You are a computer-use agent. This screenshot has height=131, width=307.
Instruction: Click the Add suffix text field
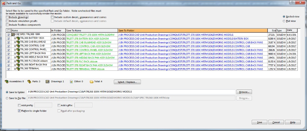[83, 105]
